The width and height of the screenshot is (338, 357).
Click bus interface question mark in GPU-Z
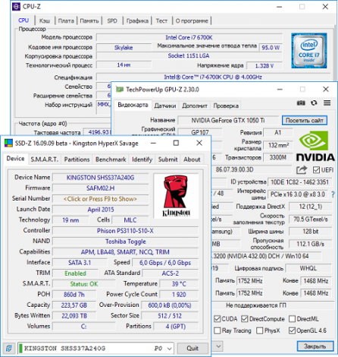click(x=333, y=194)
